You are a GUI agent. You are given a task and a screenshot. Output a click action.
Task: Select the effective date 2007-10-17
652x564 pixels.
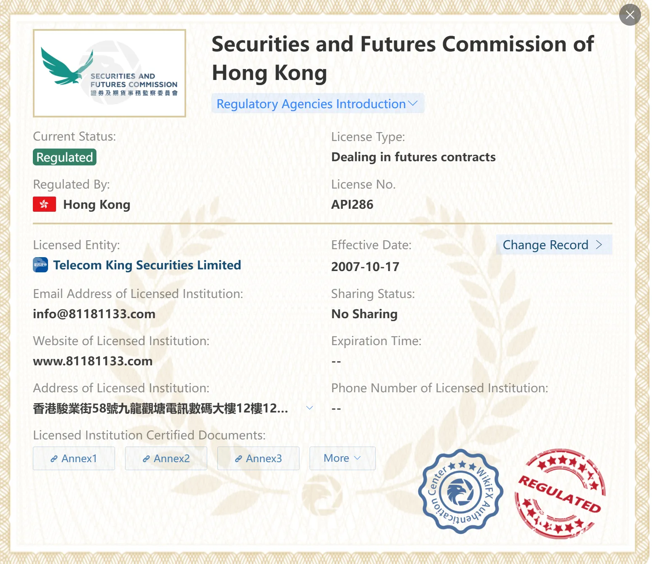[x=365, y=267]
